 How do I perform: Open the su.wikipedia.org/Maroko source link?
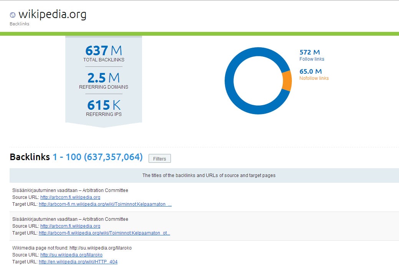click(x=71, y=255)
